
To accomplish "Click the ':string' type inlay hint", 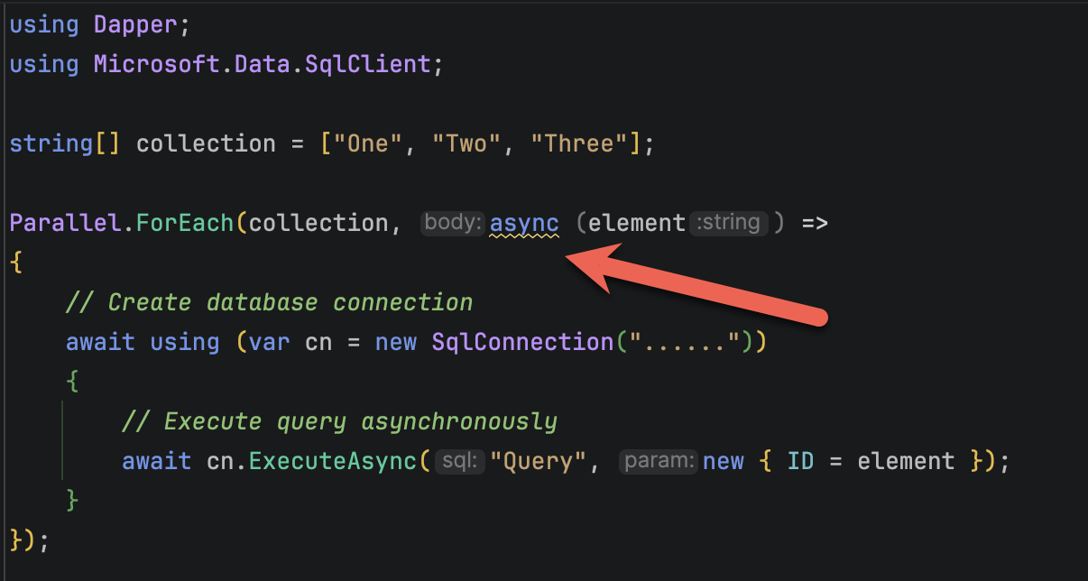I will [x=729, y=223].
